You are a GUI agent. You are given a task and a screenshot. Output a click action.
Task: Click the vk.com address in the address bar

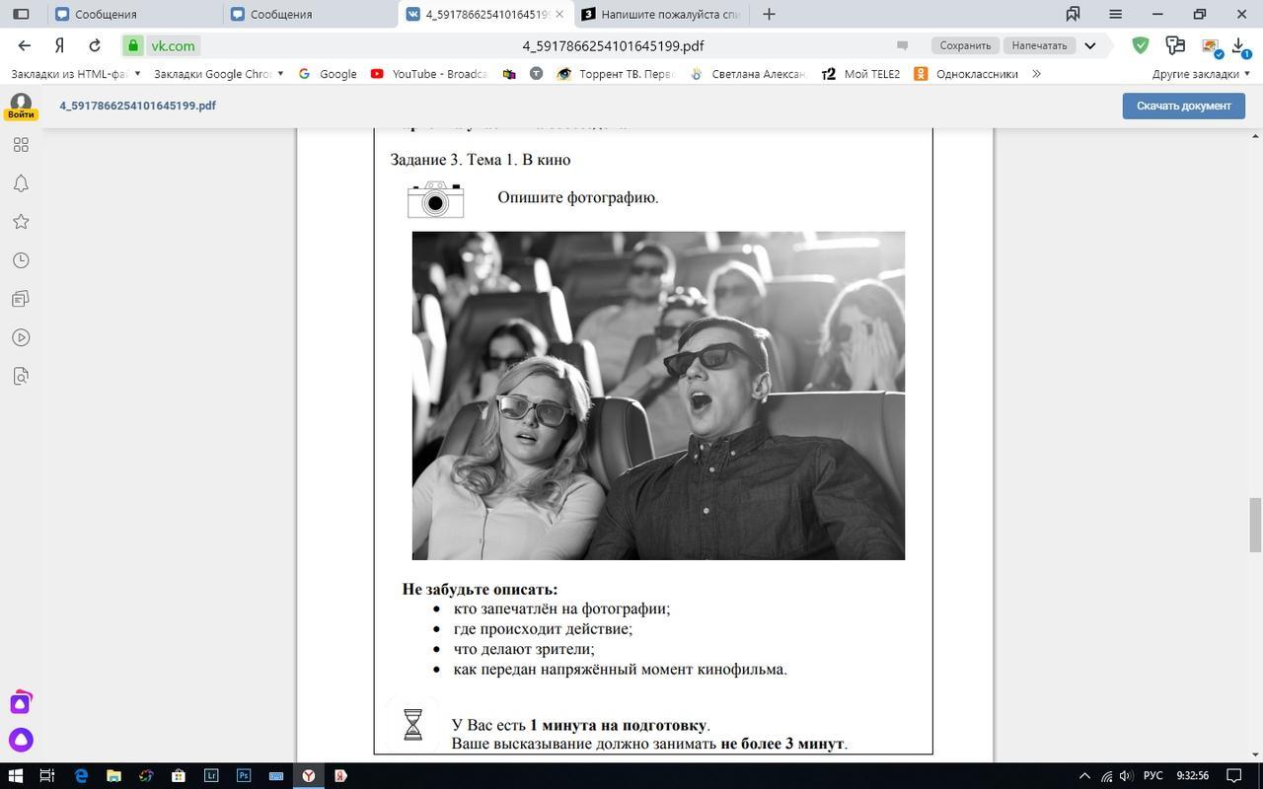173,45
